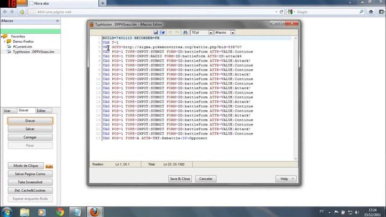This screenshot has width=386, height=217.
Task: Switch to the Usar tab
Action: [7, 111]
